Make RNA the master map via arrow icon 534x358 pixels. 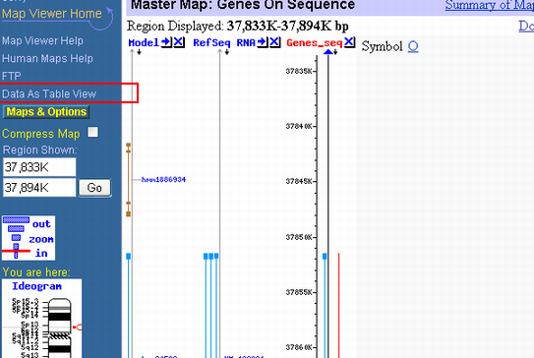263,42
